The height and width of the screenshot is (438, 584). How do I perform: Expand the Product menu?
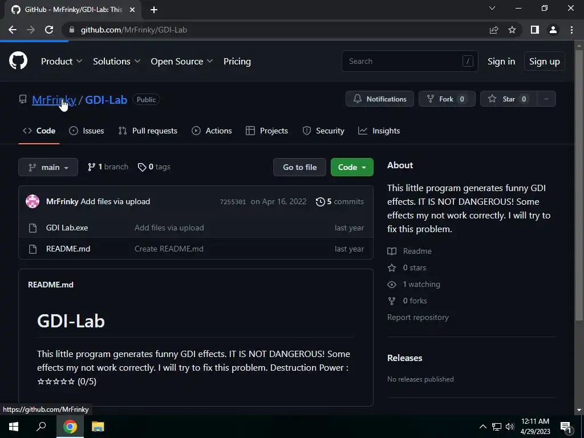tap(62, 62)
